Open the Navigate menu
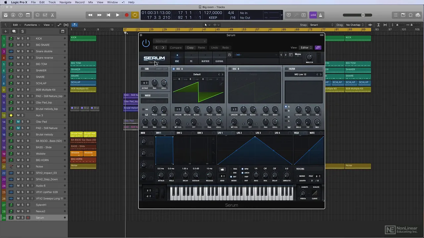The height and width of the screenshot is (238, 424). tap(65, 2)
